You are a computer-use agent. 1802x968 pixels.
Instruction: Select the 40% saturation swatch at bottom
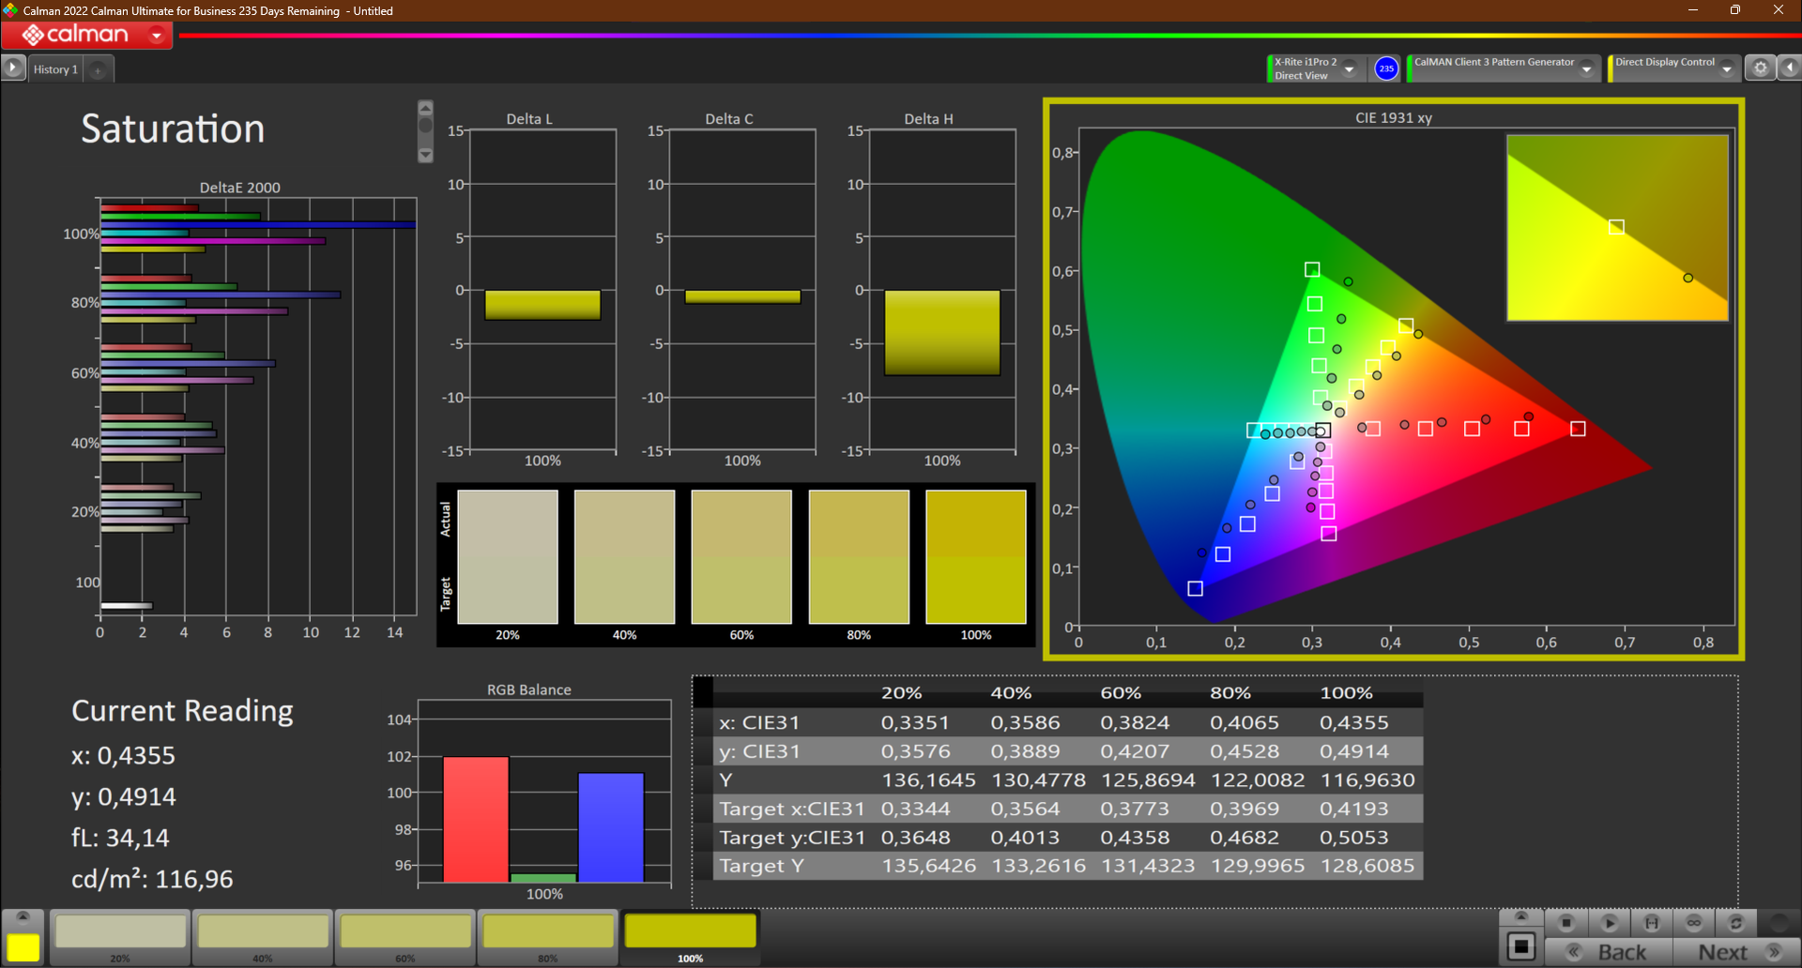263,936
